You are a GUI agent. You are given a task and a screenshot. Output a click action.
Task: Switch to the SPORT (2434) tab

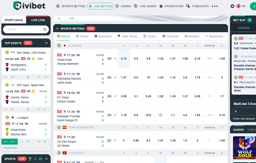click(14, 20)
